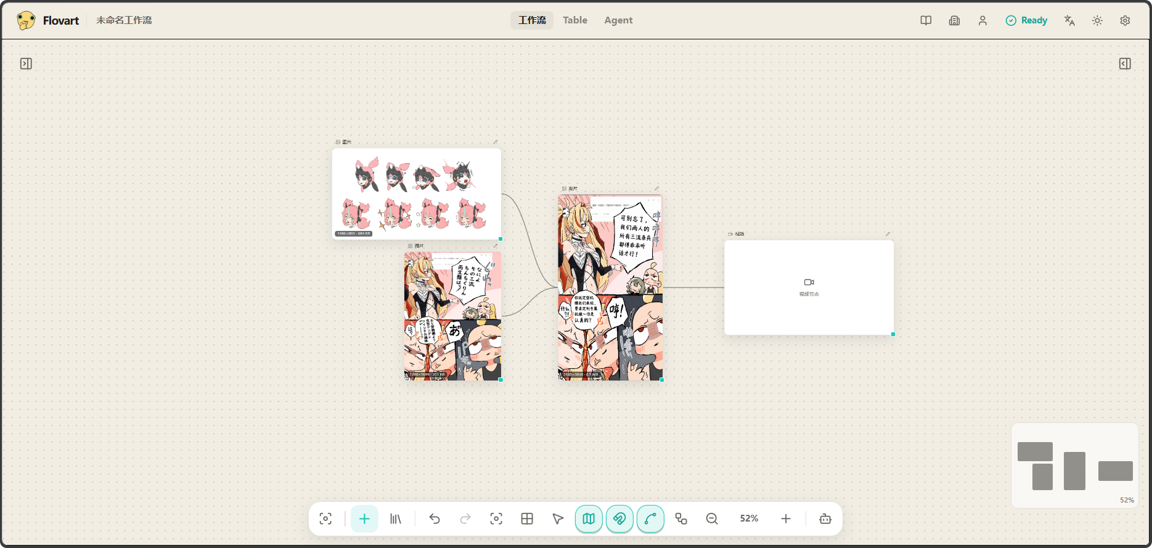The image size is (1152, 548).
Task: Select the Chinese translated comic image node
Action: point(610,288)
